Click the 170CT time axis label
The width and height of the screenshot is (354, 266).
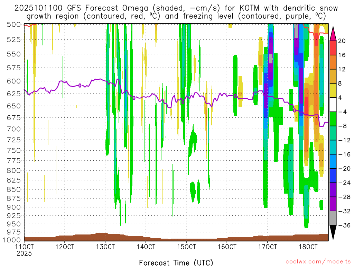[x=267, y=247]
